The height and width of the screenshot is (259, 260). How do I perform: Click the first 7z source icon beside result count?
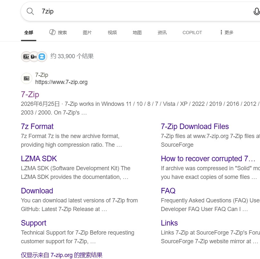(26, 57)
